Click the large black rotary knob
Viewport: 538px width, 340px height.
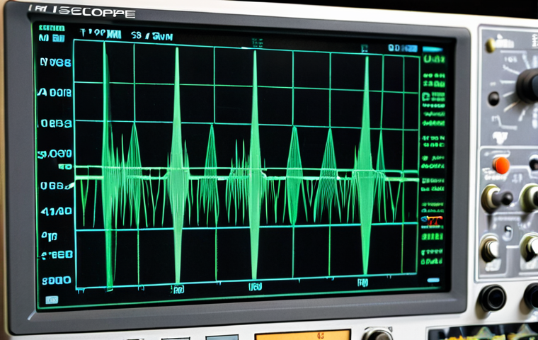pos(527,85)
